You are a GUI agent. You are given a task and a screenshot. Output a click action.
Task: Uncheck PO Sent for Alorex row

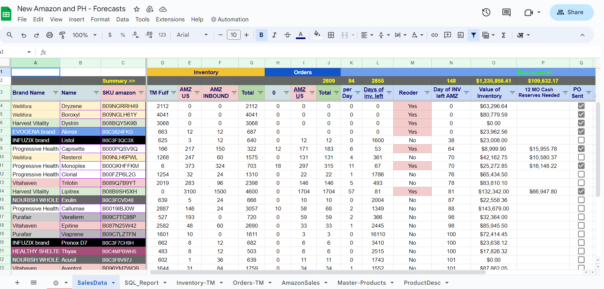[581, 131]
